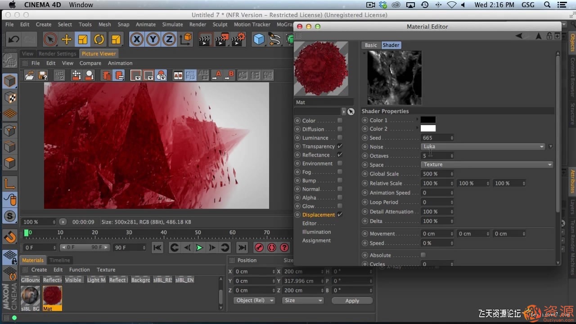Click the Color 2 white swatch
The image size is (576, 324).
tap(428, 129)
